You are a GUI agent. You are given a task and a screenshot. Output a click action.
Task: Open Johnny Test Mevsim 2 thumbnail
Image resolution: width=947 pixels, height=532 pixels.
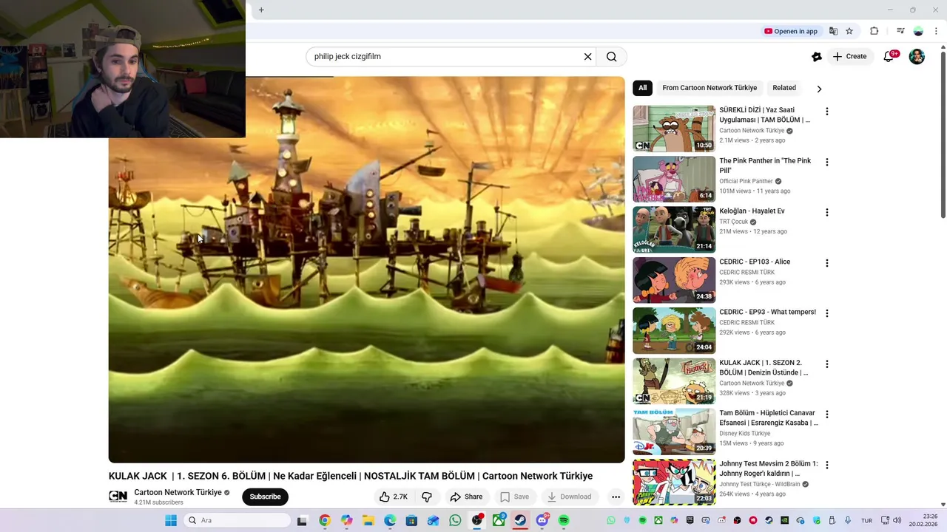click(x=674, y=482)
